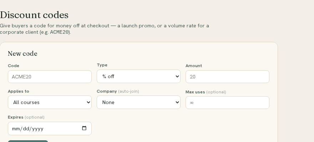314x142 pixels.
Task: Open the calendar picker icon in Expires
Action: click(84, 128)
